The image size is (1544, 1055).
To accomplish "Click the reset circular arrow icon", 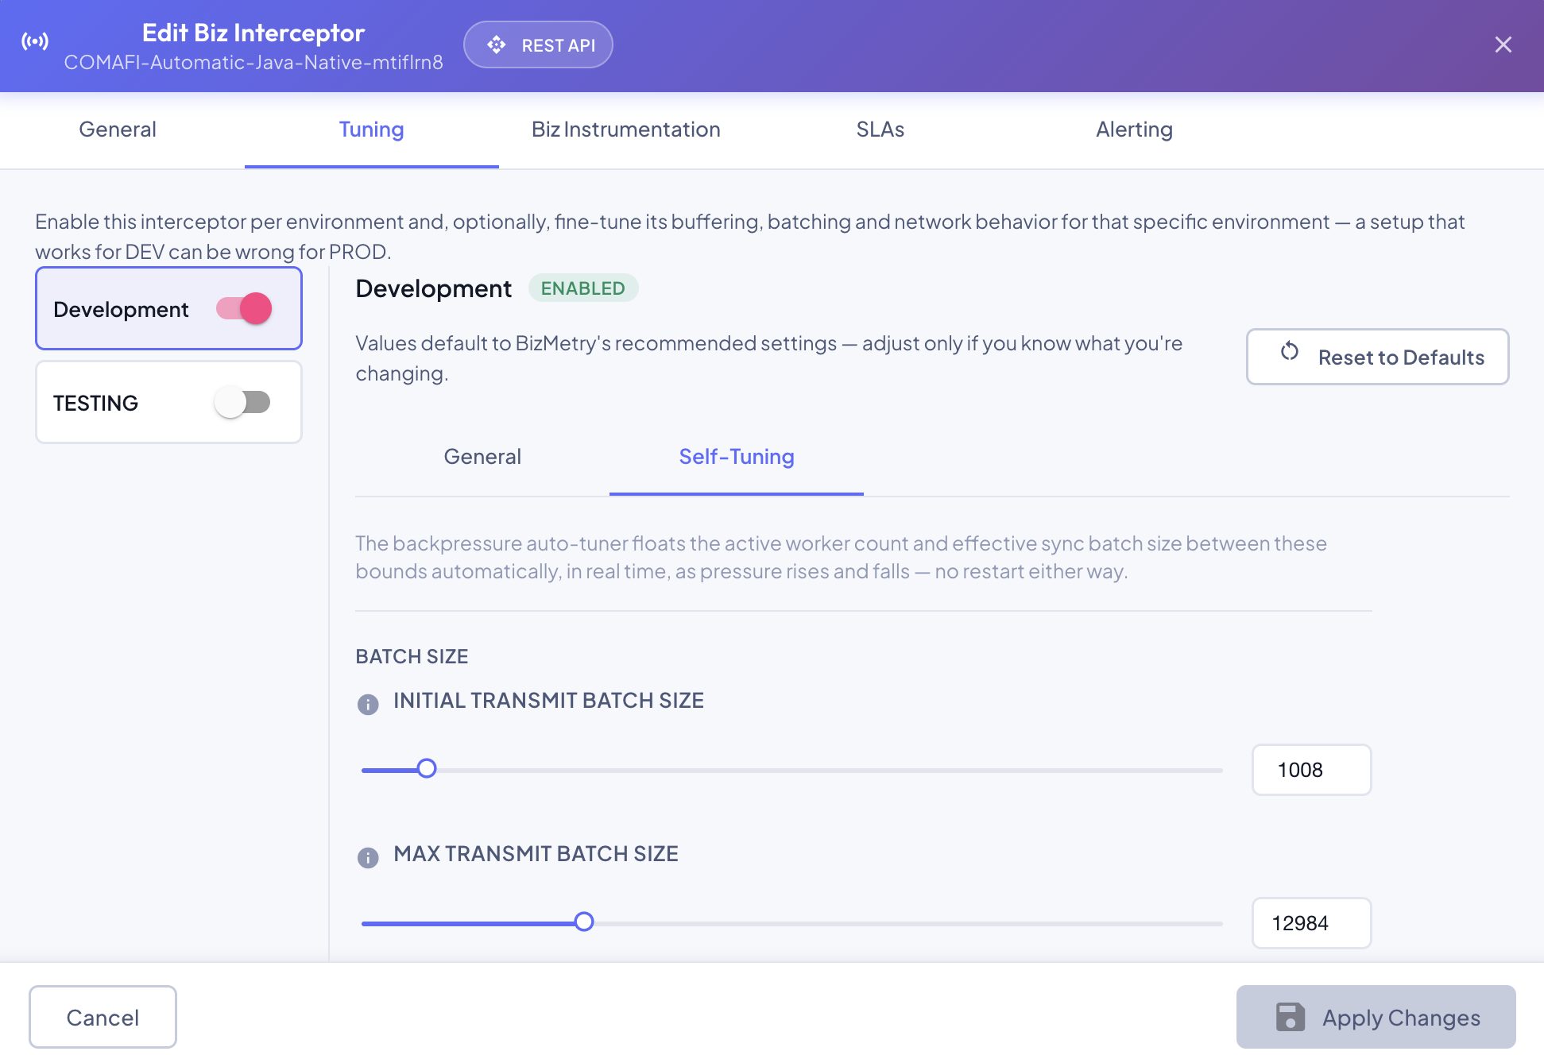I will pos(1290,351).
